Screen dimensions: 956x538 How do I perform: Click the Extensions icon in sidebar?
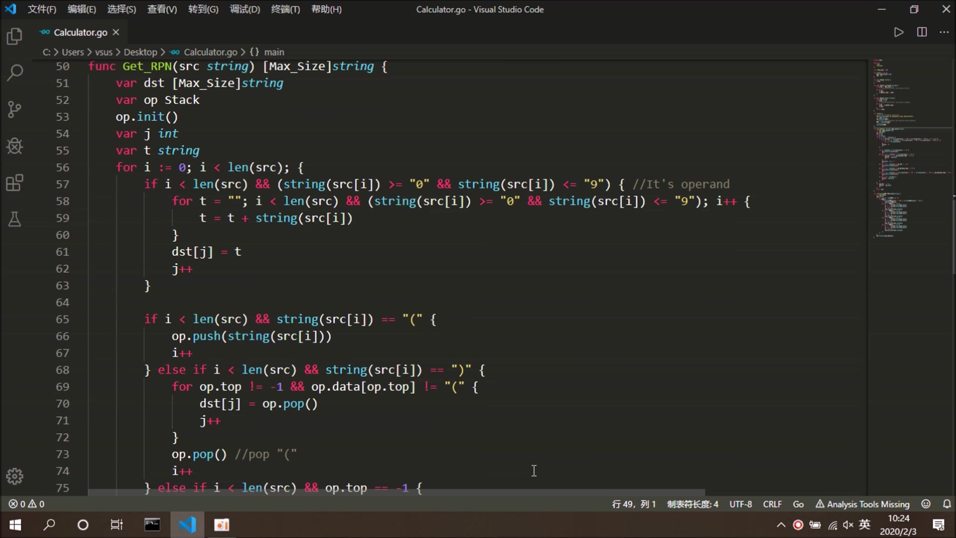pyautogui.click(x=14, y=183)
